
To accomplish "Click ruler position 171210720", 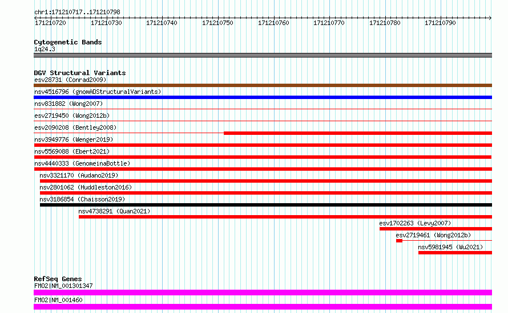I will [51, 23].
